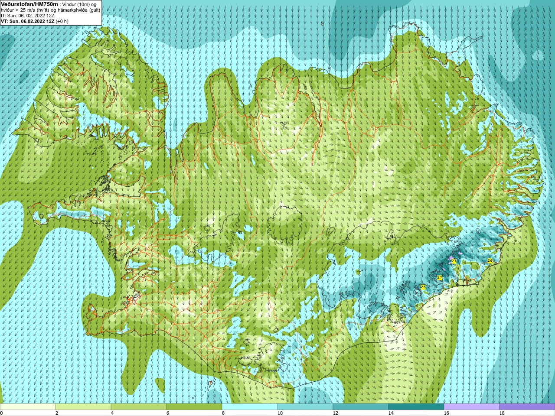
Task: Click the 'VT: Sun. 06.02.2022 12Z (+0 h)' line
Action: coord(34,21)
